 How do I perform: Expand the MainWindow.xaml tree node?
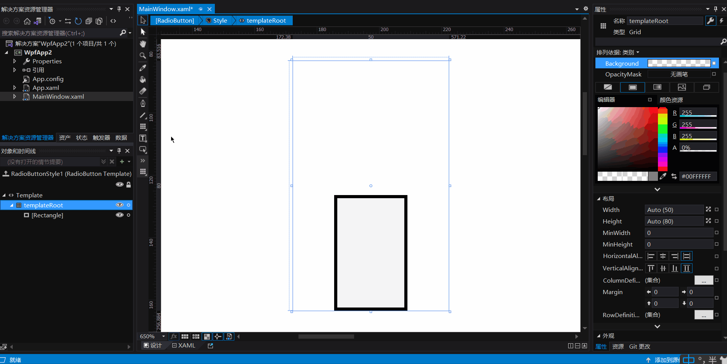15,96
